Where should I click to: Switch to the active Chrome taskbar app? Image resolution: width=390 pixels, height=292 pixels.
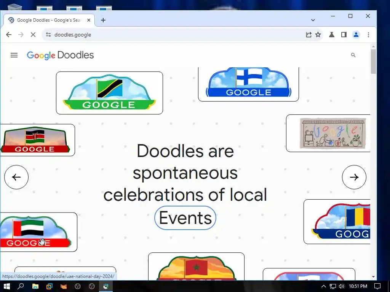tap(106, 286)
